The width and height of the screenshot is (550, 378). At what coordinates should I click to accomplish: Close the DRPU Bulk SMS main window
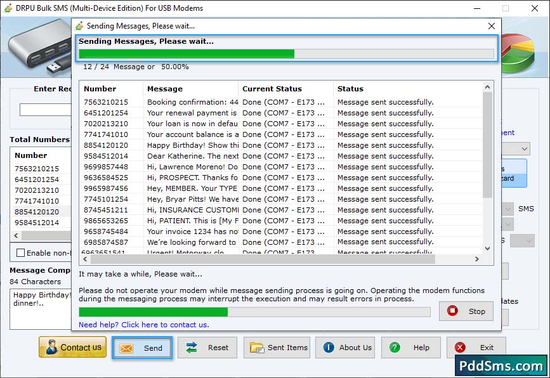point(535,8)
